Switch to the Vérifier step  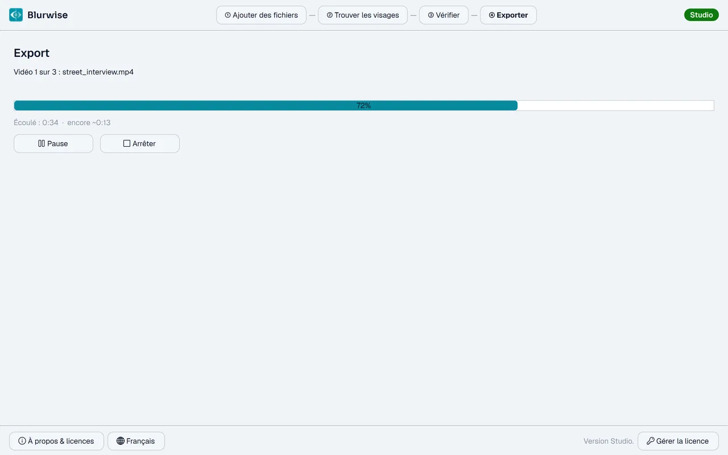pyautogui.click(x=444, y=15)
